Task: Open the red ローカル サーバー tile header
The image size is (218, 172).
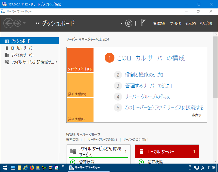Action: tap(167, 151)
